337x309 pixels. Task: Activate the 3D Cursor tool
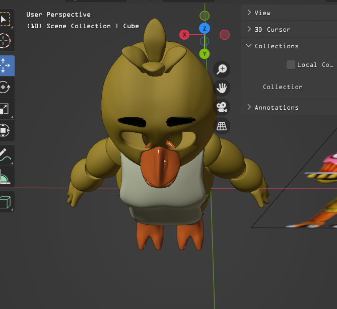5,41
